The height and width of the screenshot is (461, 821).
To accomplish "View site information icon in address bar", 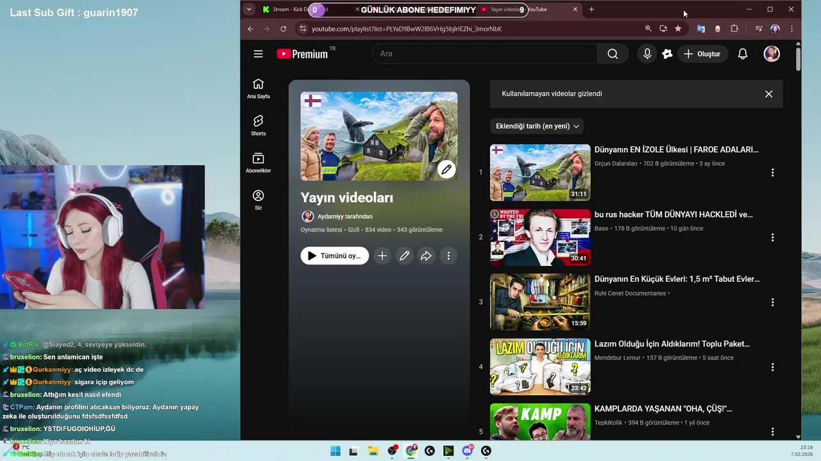I will click(303, 29).
